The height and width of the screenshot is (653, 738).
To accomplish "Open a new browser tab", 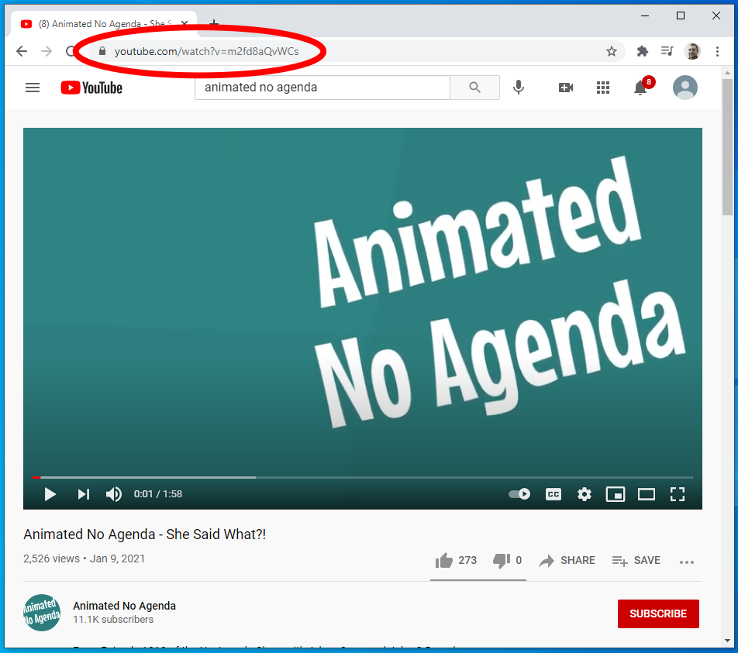I will 214,23.
